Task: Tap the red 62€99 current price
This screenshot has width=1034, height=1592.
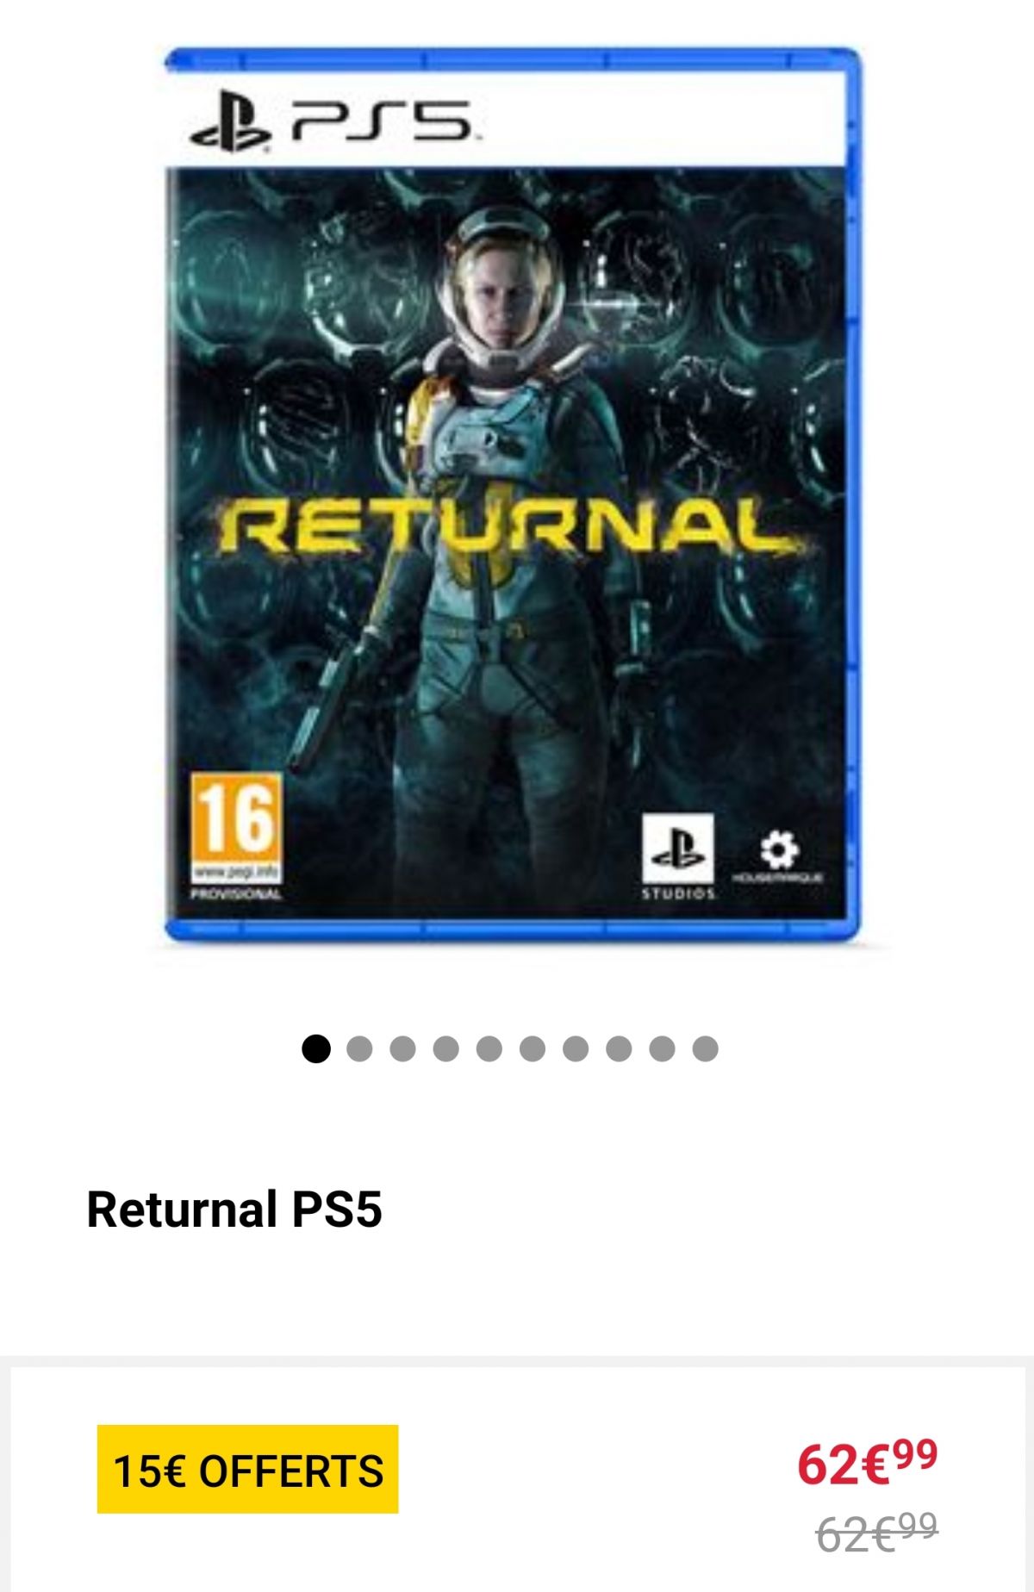Action: [x=867, y=1462]
